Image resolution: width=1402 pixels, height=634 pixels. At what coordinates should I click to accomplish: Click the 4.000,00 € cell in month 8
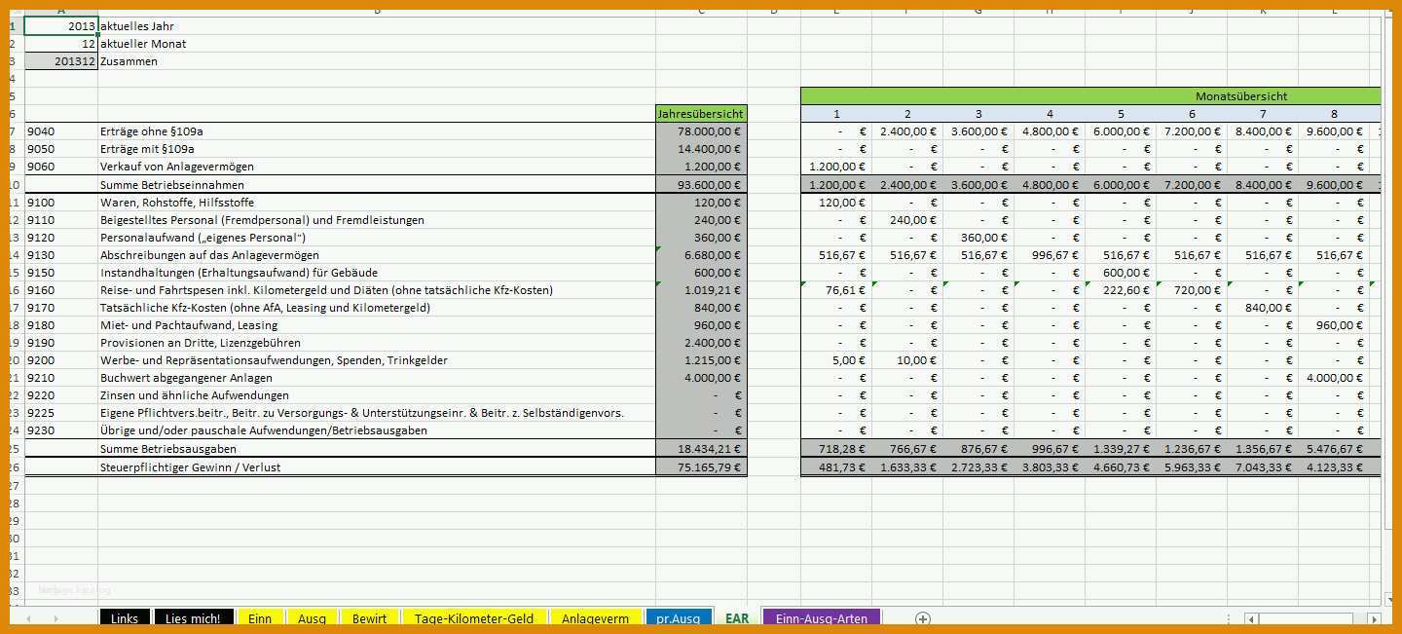pyautogui.click(x=1334, y=378)
